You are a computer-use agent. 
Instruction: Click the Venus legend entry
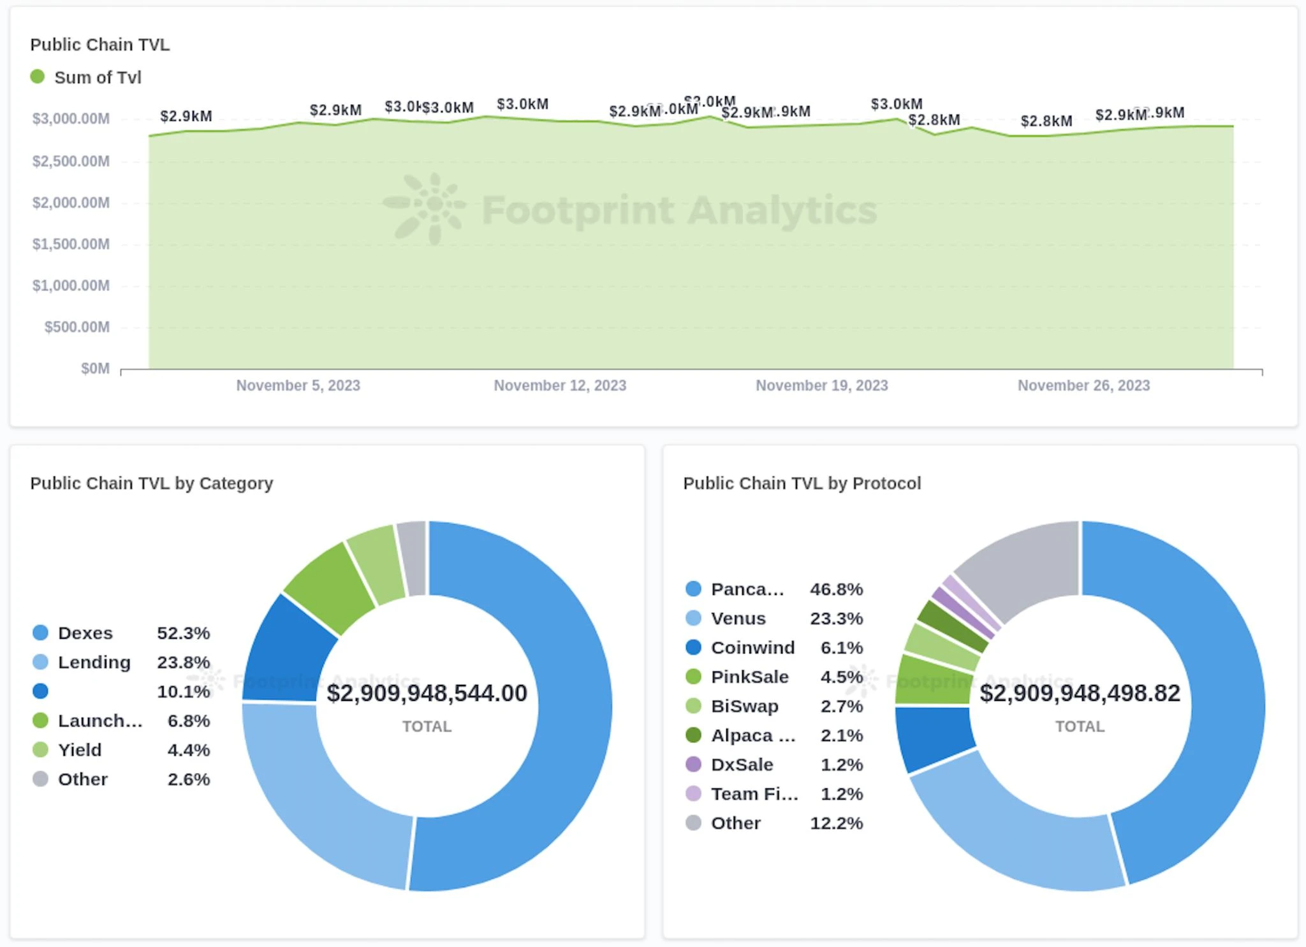tap(738, 618)
